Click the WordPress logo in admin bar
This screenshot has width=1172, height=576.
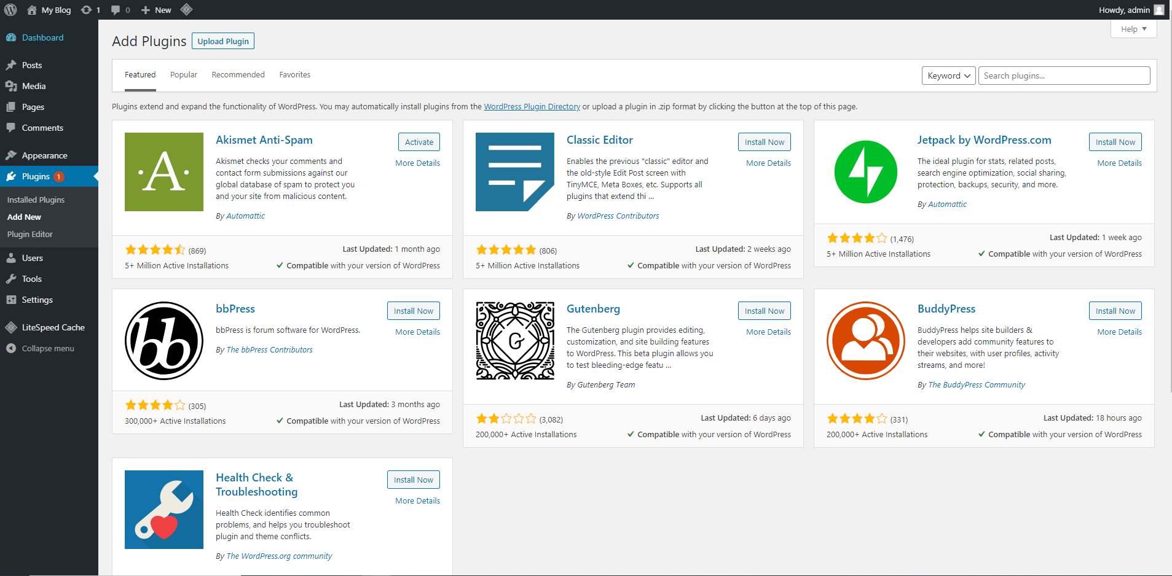coord(10,10)
